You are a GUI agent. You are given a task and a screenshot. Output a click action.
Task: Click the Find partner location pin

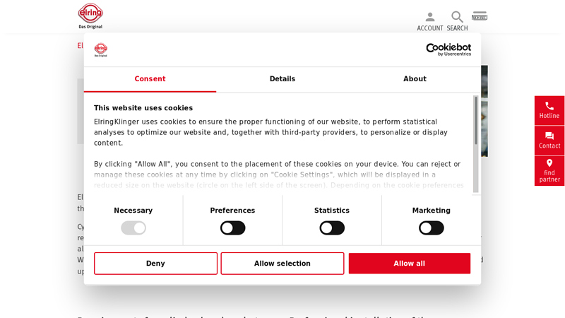coord(549,163)
